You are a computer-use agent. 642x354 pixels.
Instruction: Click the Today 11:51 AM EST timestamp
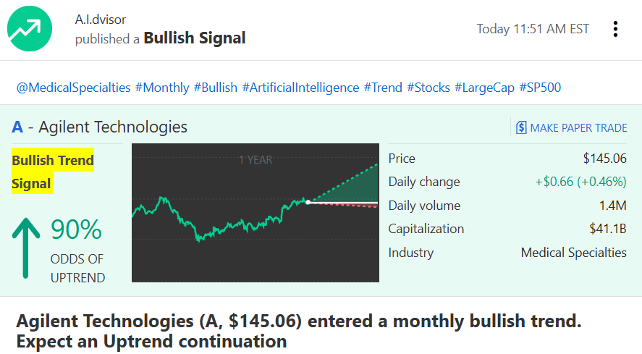[533, 29]
